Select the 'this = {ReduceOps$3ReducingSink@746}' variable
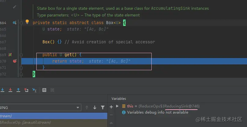 pyautogui.click(x=163, y=106)
